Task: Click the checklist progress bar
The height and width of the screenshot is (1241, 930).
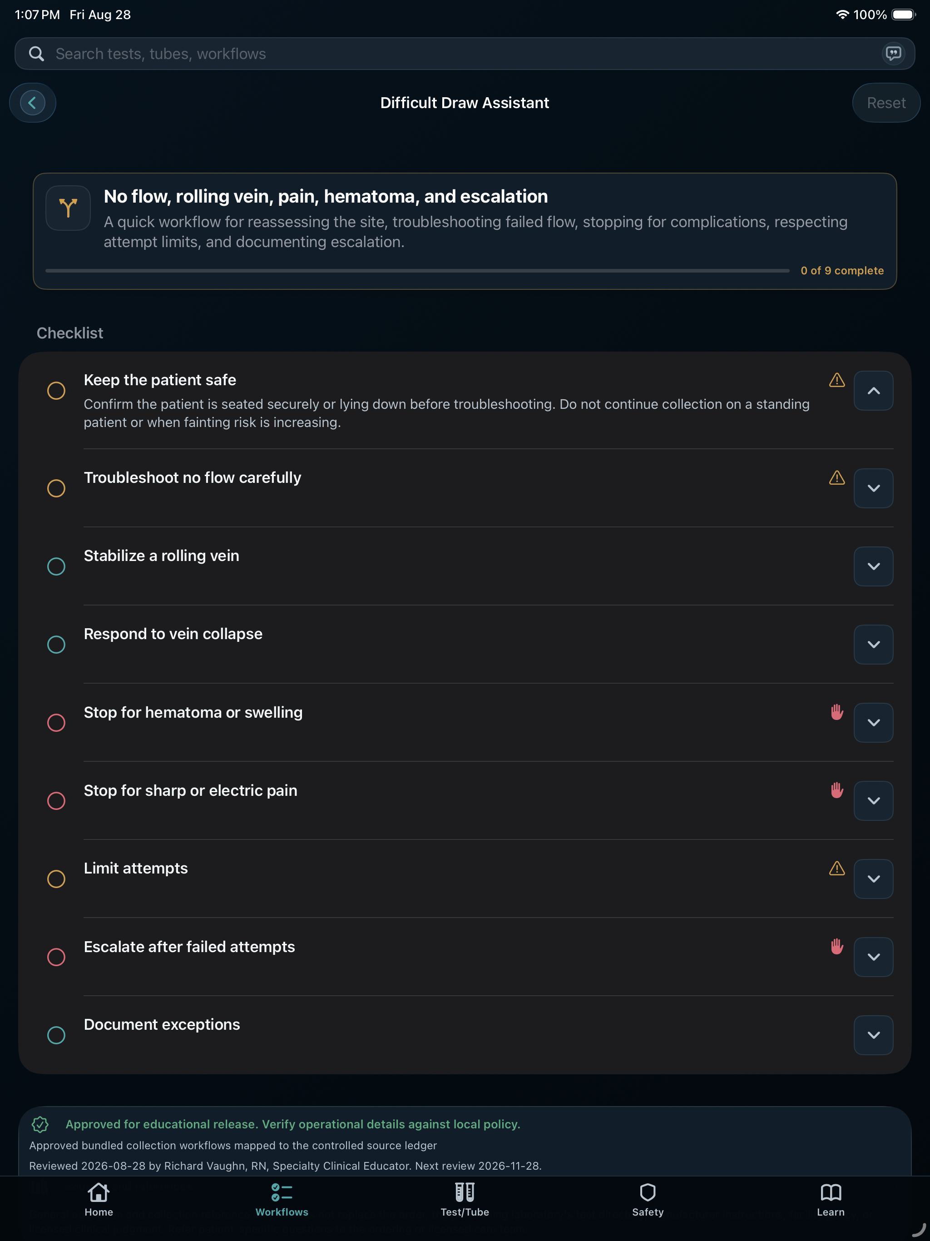Action: tap(417, 270)
